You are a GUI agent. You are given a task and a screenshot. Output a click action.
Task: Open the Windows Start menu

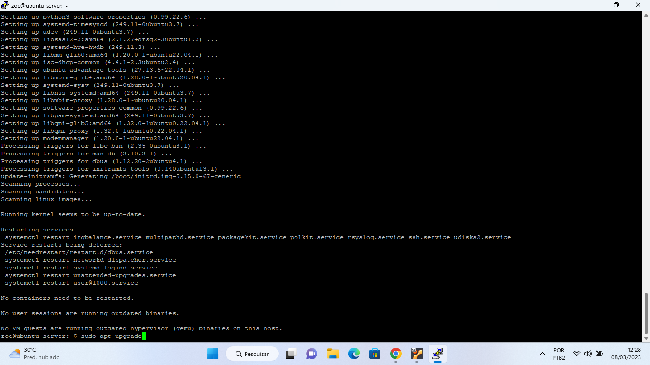(x=213, y=354)
